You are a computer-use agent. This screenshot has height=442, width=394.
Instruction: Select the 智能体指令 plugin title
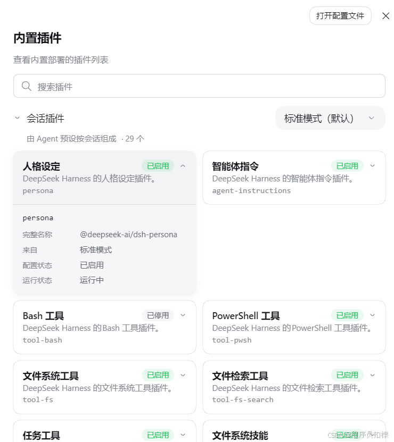click(x=235, y=166)
